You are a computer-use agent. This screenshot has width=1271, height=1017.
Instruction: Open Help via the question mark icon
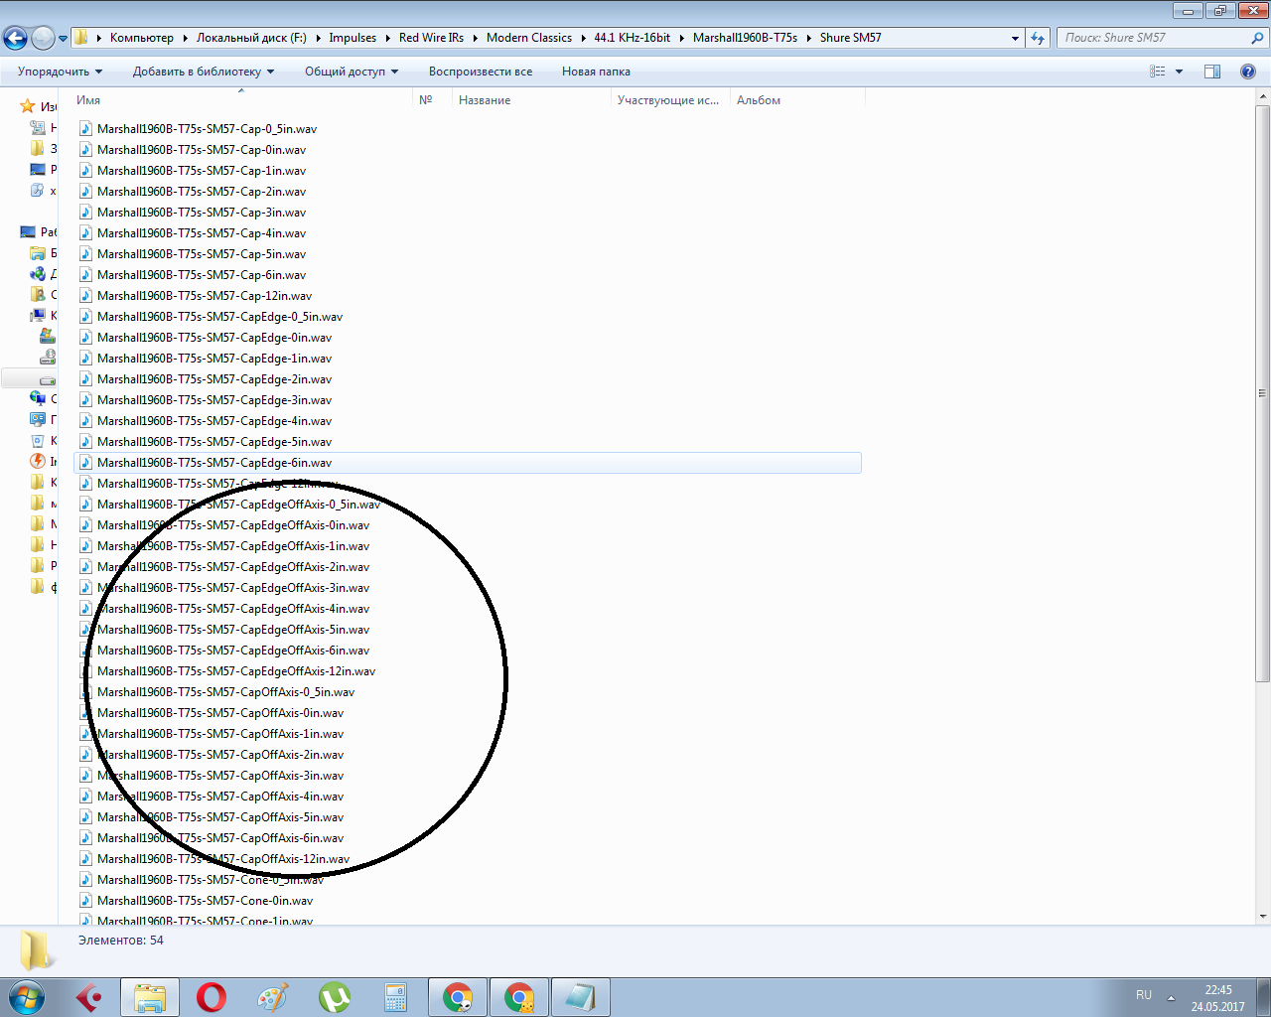[1248, 72]
